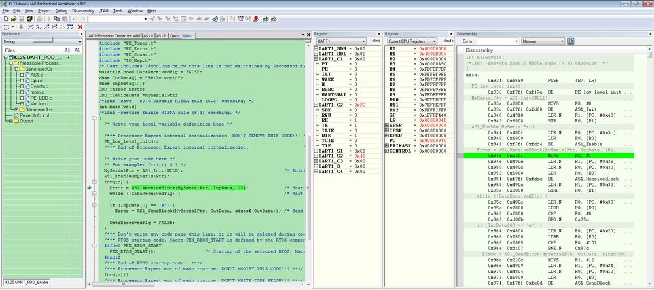Collapse the main function fold marker

[94, 118]
